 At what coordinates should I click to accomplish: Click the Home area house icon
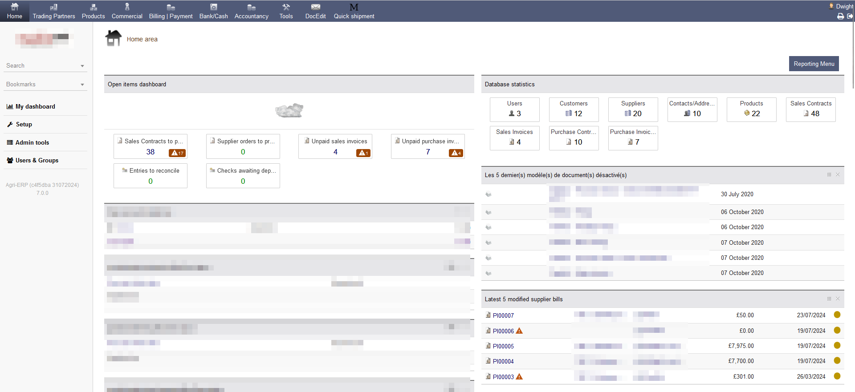tap(113, 38)
